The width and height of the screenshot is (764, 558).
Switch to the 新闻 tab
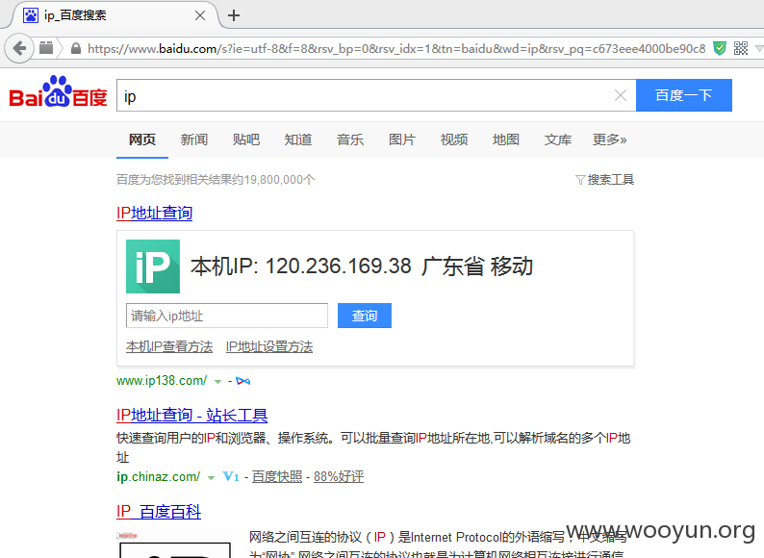pyautogui.click(x=194, y=139)
